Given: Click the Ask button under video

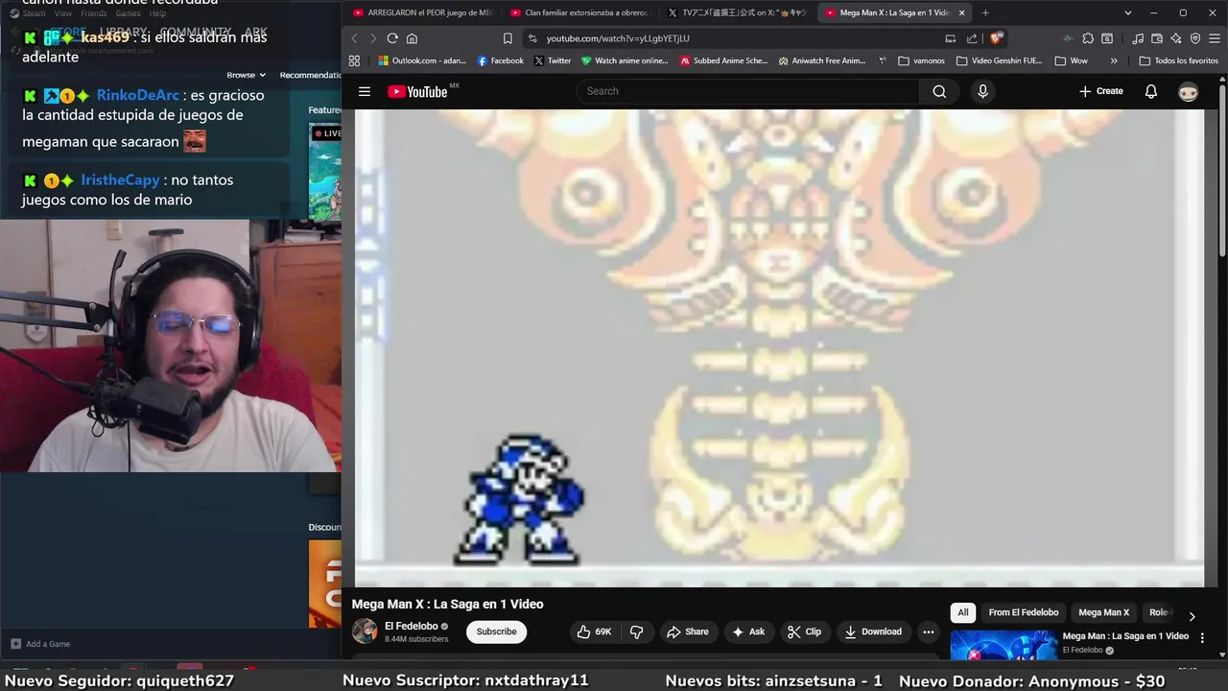Looking at the screenshot, I should click(748, 631).
